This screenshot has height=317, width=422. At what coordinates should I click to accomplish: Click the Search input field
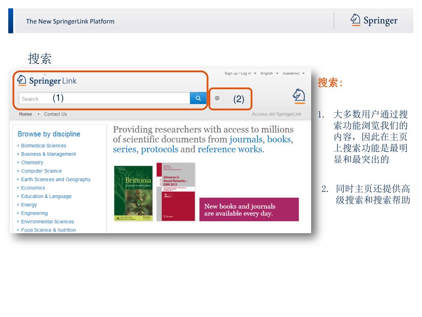(104, 98)
